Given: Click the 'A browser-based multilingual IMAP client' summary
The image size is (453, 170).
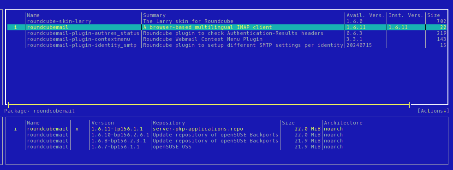Looking at the screenshot, I should 208,27.
